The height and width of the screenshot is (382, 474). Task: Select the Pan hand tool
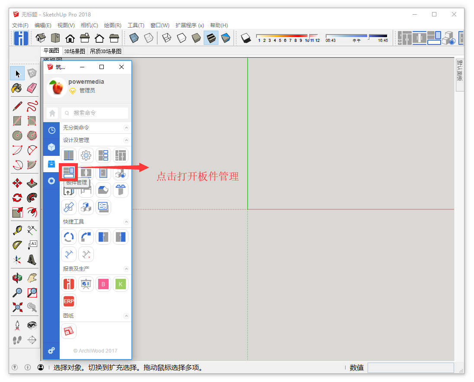[32, 278]
